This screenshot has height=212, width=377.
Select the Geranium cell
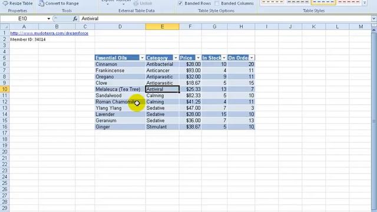[120, 120]
